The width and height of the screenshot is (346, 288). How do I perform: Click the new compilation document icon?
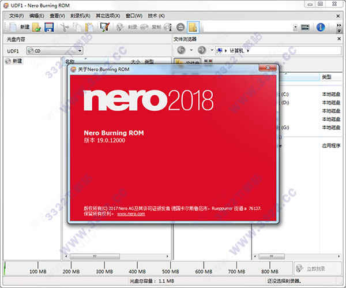click(x=13, y=27)
